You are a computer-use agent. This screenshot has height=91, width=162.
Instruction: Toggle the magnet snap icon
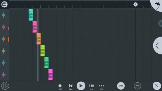[x=4, y=4]
